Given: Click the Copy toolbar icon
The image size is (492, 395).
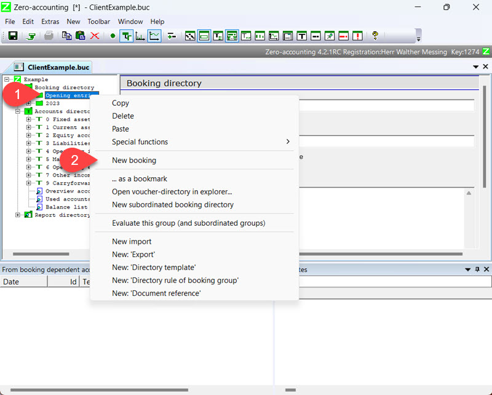Looking at the screenshot, I should (x=67, y=36).
